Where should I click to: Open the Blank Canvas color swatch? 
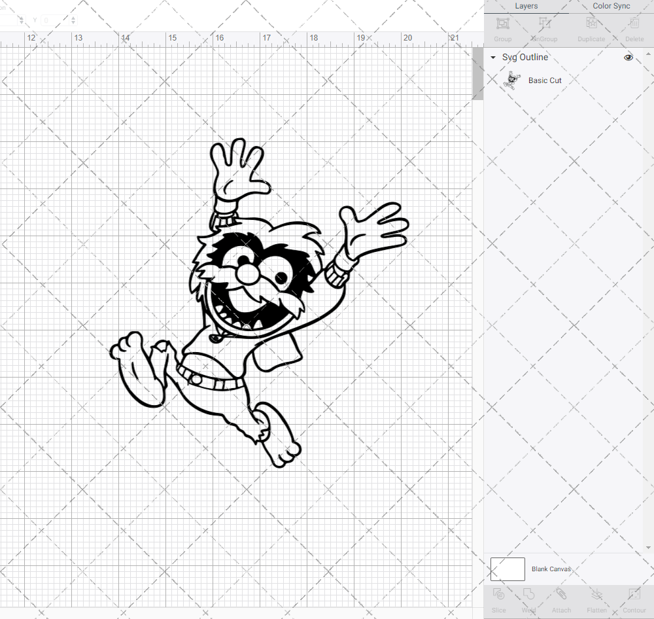click(x=508, y=569)
